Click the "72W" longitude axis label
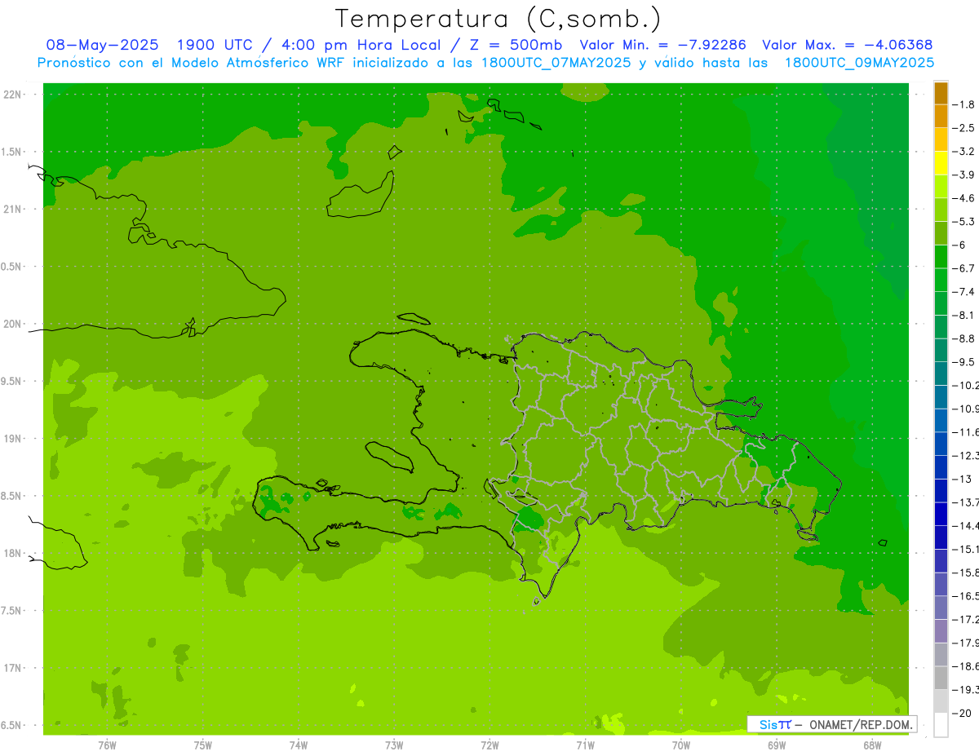This screenshot has width=979, height=756. tap(490, 745)
